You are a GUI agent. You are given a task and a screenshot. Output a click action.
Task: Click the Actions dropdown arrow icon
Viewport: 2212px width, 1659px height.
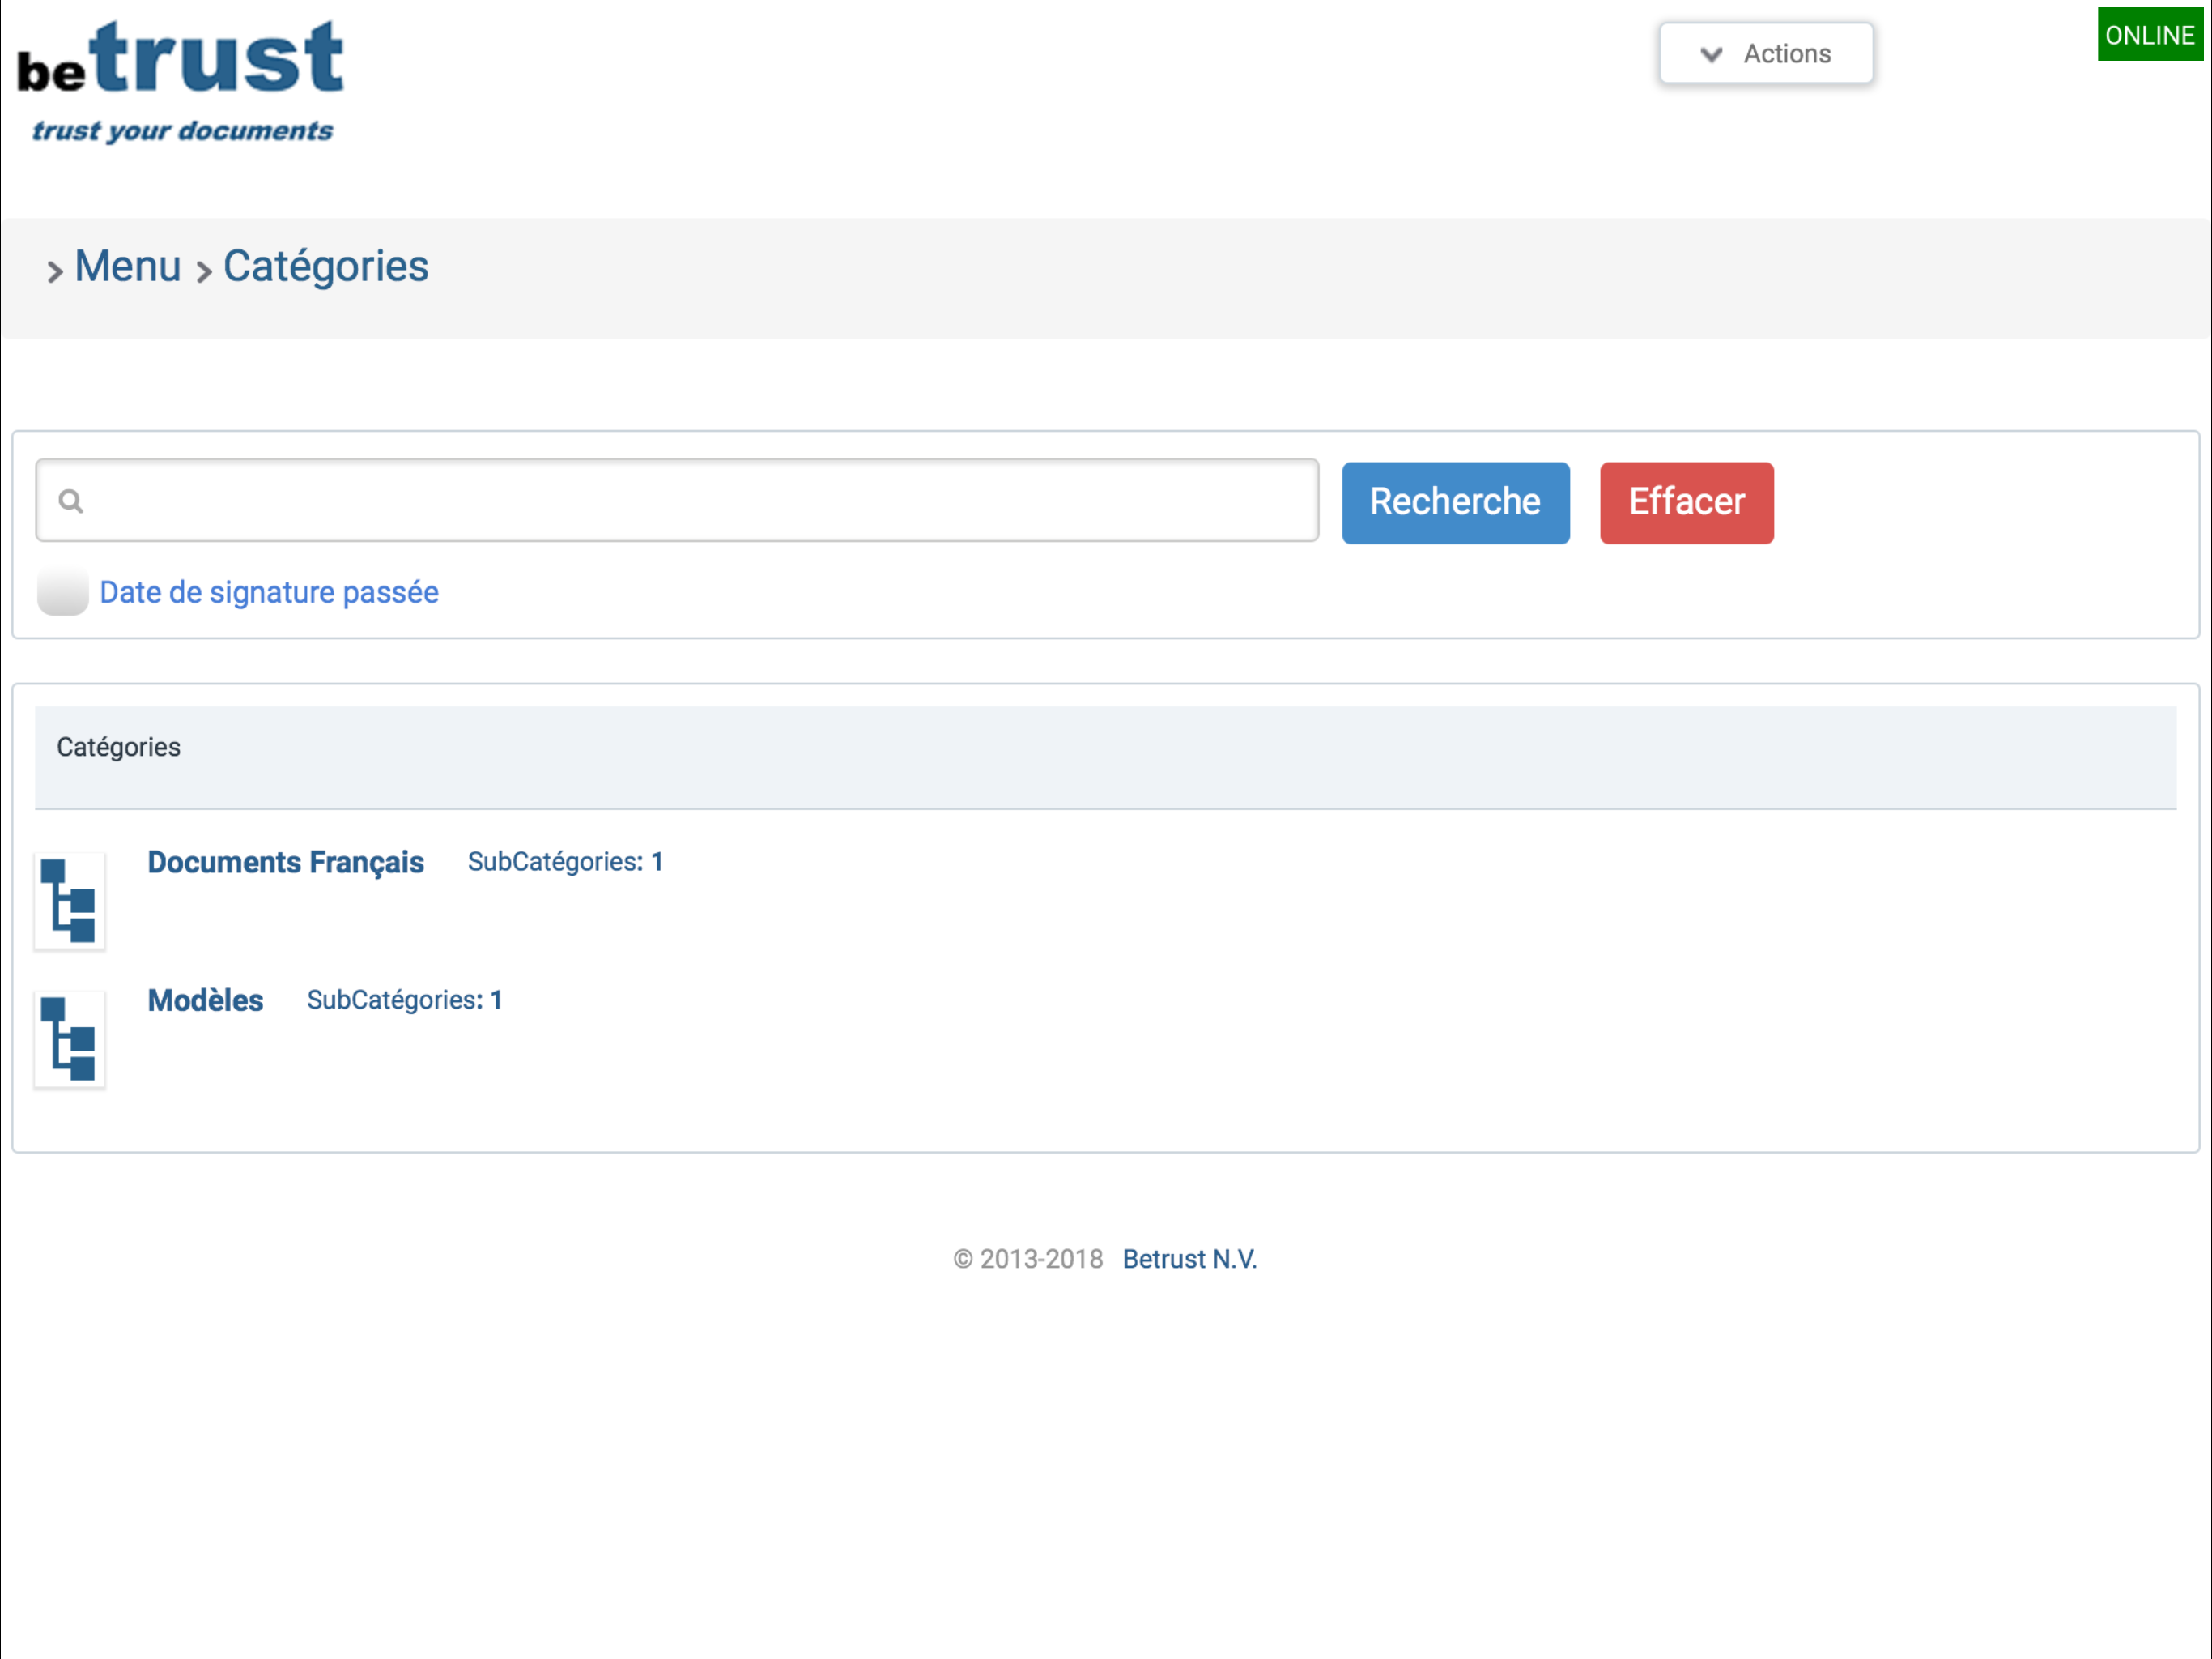1711,54
